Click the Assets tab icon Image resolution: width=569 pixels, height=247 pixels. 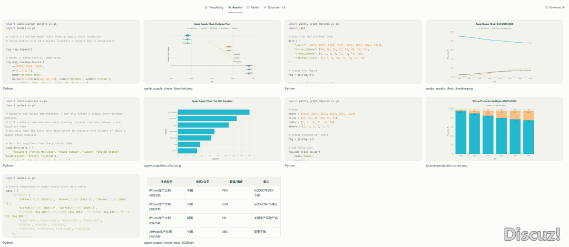(x=230, y=7)
